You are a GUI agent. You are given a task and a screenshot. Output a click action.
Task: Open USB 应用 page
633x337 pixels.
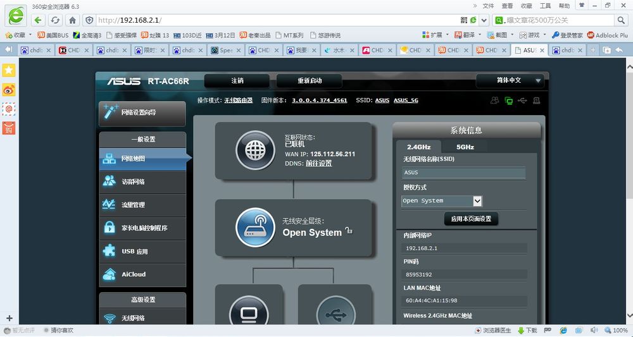142,251
